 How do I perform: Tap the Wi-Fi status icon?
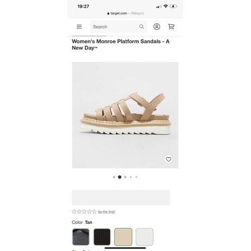pyautogui.click(x=165, y=7)
